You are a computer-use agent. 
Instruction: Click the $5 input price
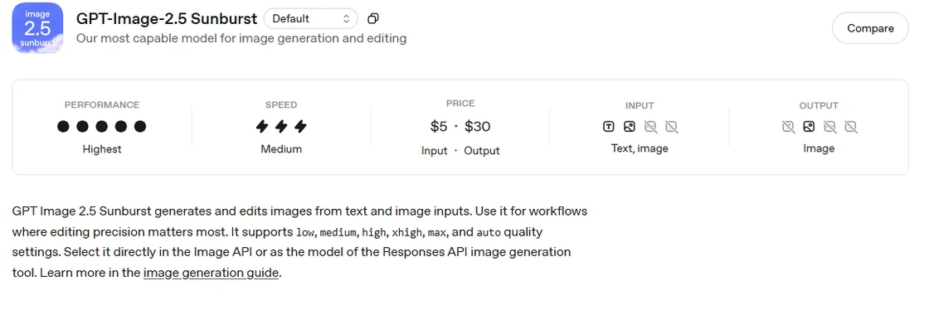pyautogui.click(x=439, y=126)
